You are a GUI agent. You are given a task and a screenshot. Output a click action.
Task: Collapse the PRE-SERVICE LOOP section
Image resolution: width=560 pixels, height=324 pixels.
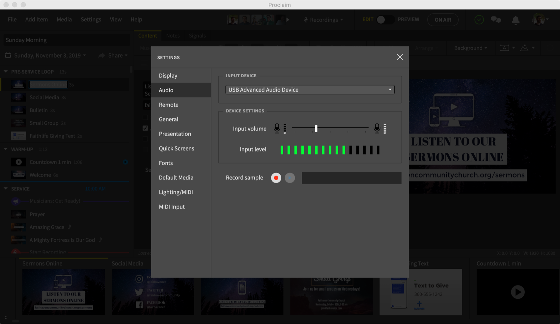click(x=6, y=71)
